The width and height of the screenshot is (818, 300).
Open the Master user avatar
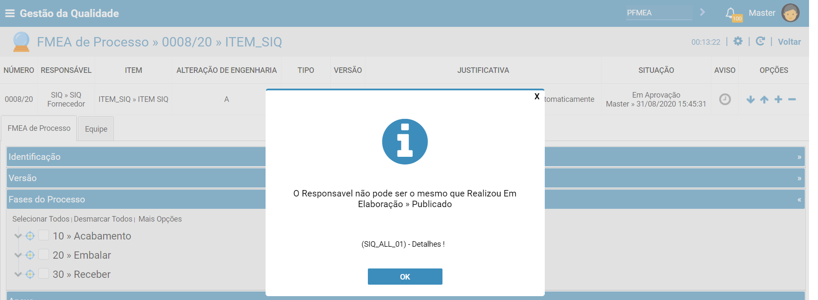[x=790, y=13]
